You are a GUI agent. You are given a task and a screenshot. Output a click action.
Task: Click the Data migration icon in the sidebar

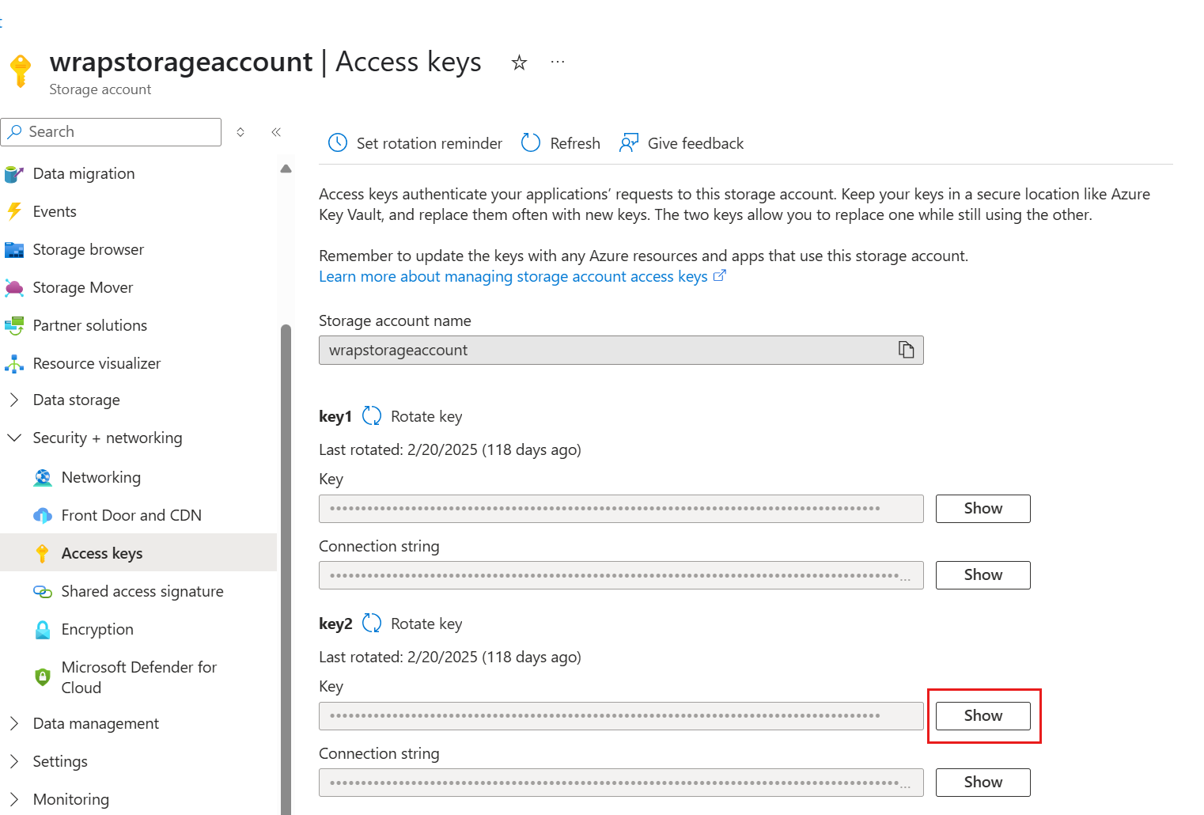pos(14,173)
